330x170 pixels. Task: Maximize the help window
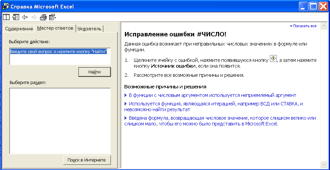tap(313, 6)
